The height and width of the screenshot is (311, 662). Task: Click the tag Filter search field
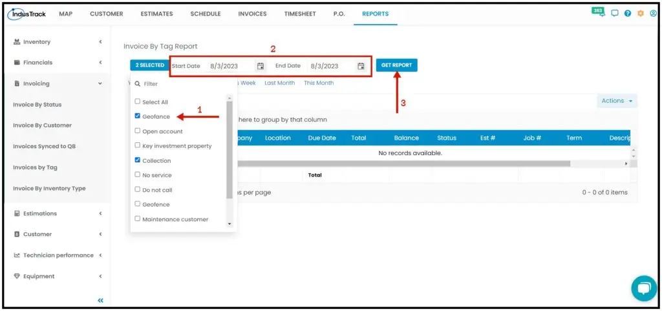pos(185,84)
